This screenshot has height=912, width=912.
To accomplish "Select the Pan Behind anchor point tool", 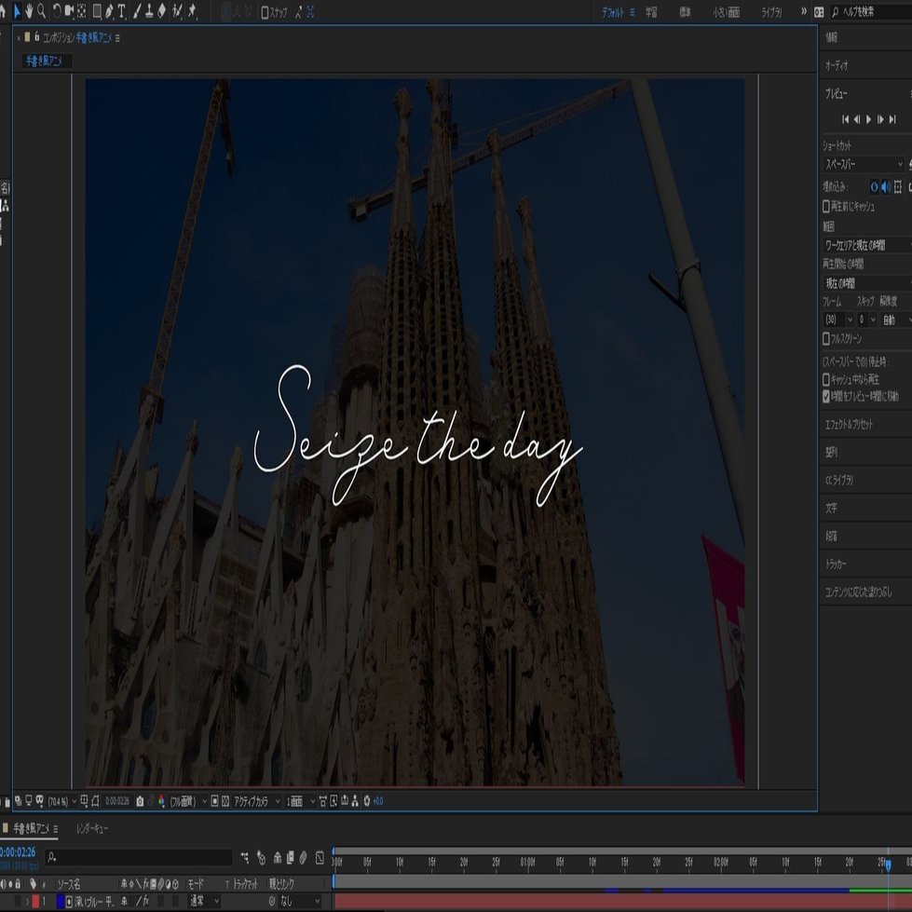I will click(81, 11).
